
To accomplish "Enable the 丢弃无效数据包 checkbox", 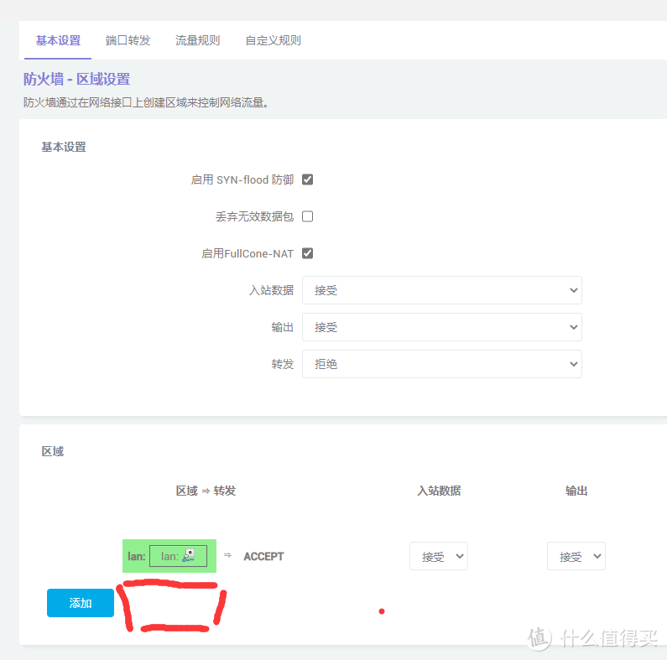I will (x=307, y=216).
